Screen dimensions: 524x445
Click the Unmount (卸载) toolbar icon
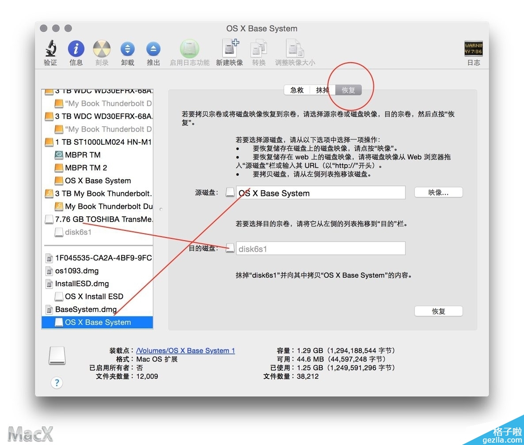[128, 49]
